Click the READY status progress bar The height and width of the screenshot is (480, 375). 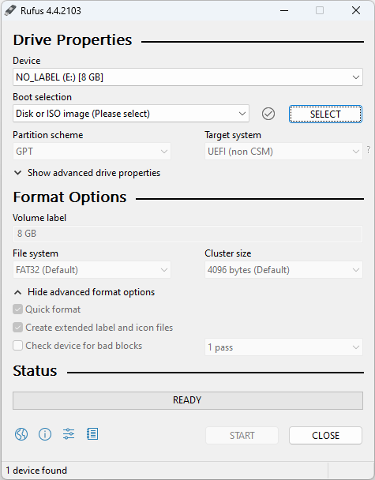[188, 400]
